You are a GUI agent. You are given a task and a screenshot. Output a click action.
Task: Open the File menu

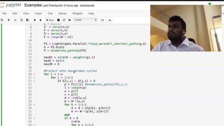[4, 13]
